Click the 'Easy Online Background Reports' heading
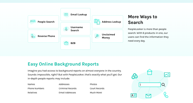193x103 pixels. [x=63, y=64]
